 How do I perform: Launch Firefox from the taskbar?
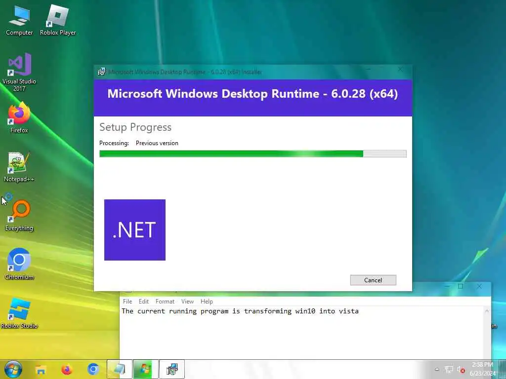(x=67, y=369)
